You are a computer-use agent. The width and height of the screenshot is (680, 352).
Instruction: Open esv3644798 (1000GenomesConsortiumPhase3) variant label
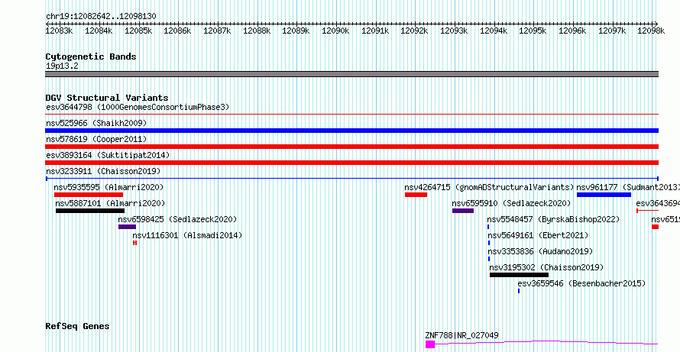click(x=138, y=107)
